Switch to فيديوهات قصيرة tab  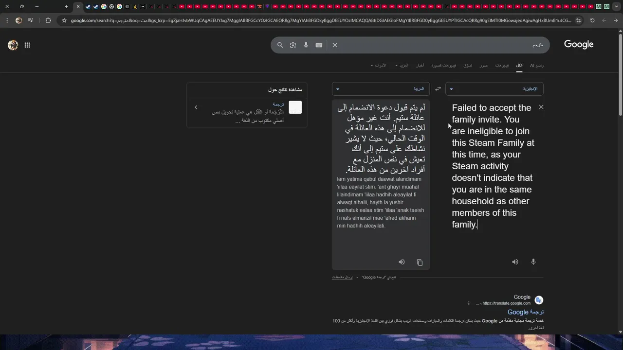click(444, 65)
